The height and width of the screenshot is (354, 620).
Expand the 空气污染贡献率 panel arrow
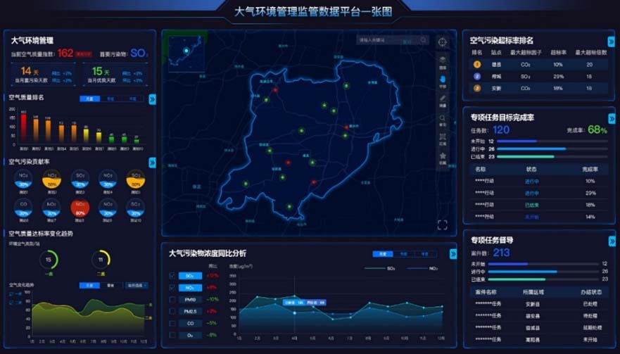pos(152,163)
